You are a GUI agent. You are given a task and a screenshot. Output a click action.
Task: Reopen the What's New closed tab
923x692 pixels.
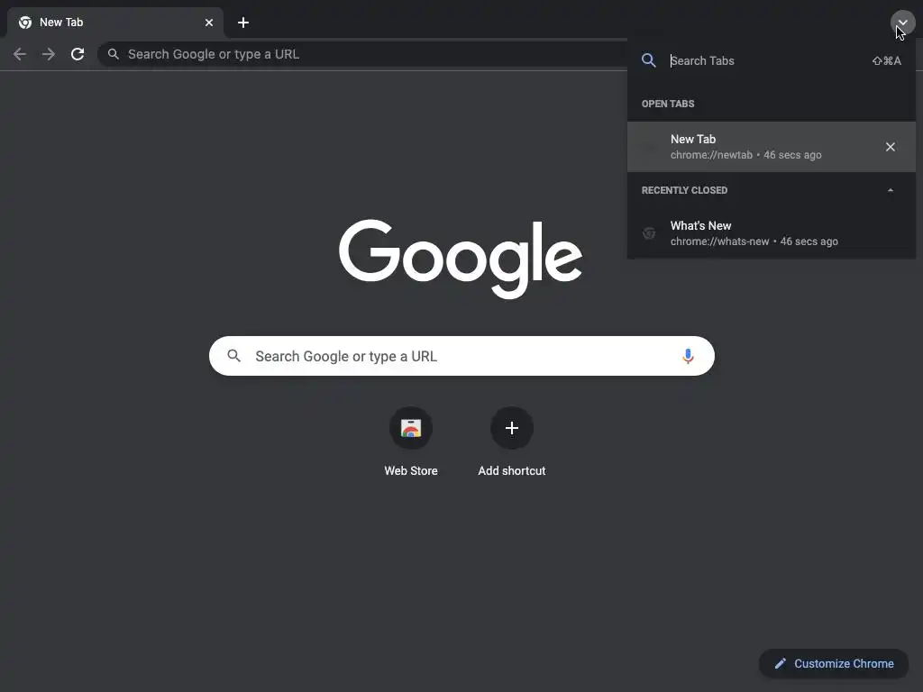[x=772, y=233]
